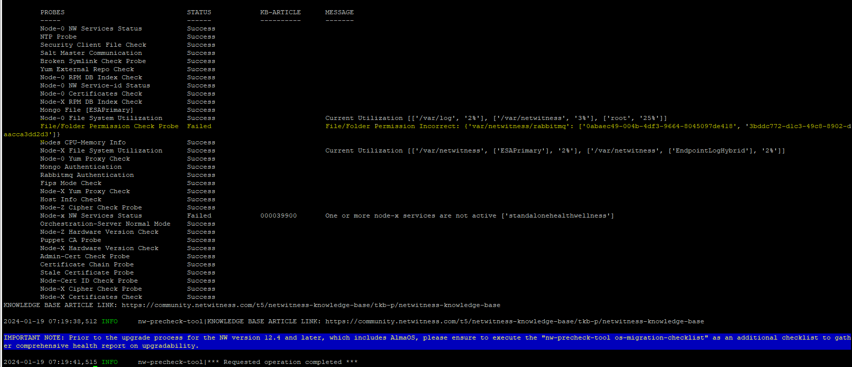Click 'node-x services are not active' message

pyautogui.click(x=470, y=216)
